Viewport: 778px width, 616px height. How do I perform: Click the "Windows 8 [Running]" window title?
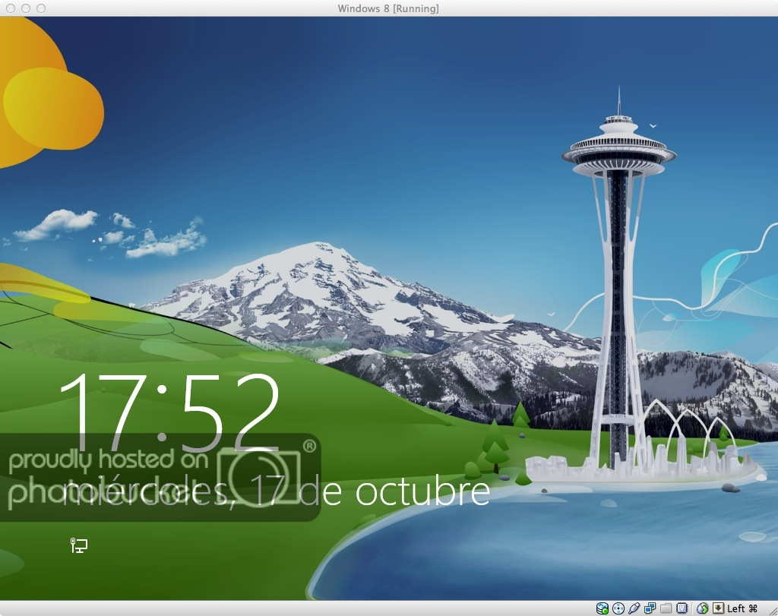pos(388,8)
